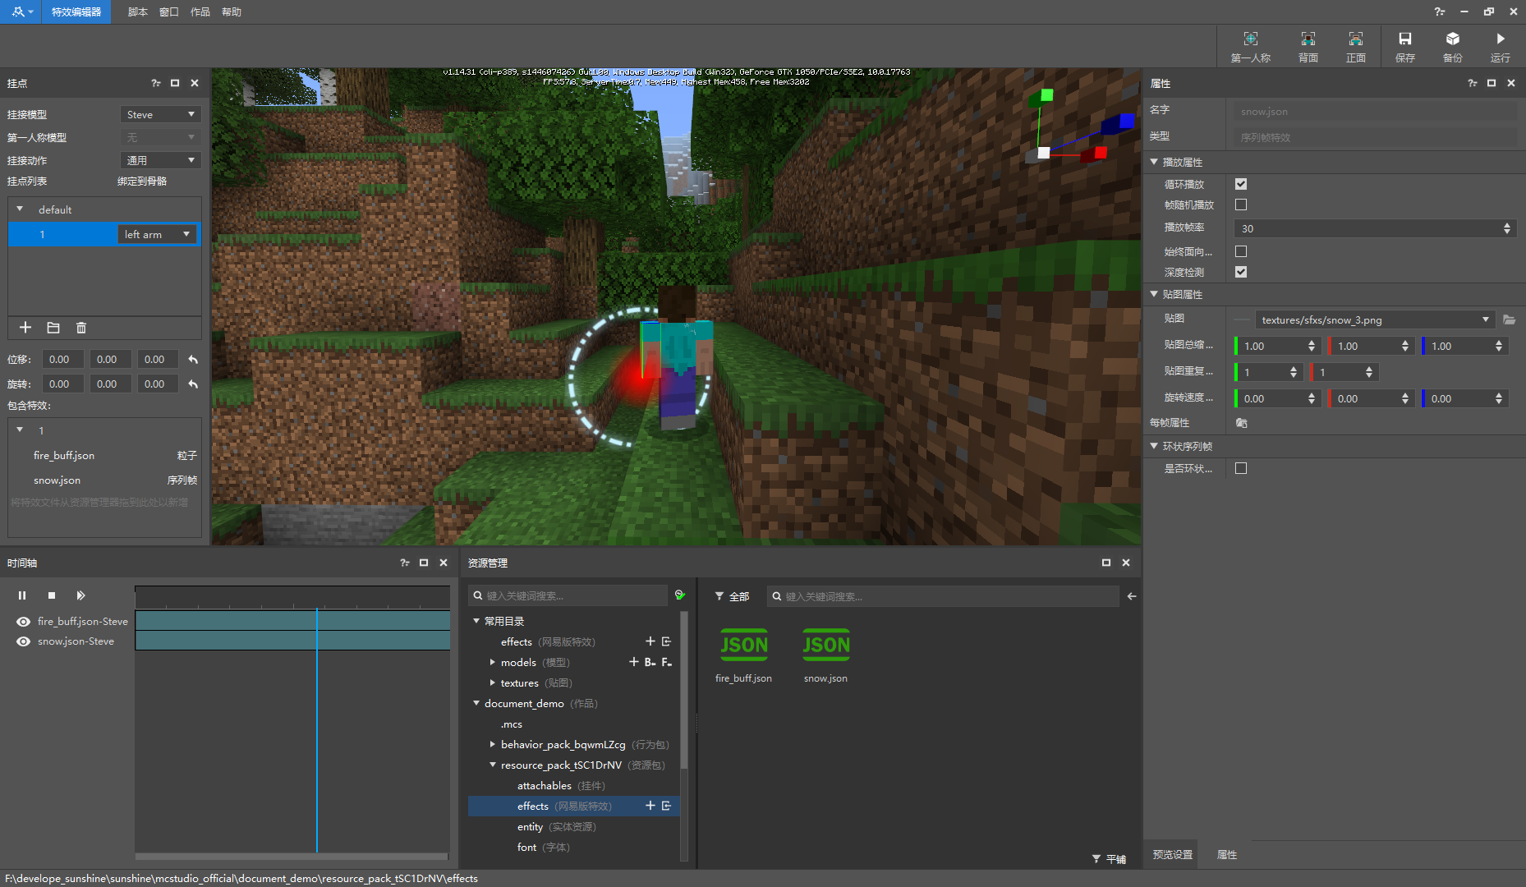Toggle 平铺 tile view
Screen dimensions: 1526x887
[x=1109, y=859]
